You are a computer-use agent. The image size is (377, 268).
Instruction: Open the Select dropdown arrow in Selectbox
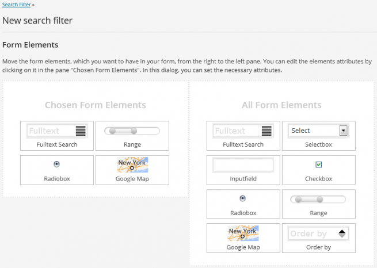click(344, 131)
